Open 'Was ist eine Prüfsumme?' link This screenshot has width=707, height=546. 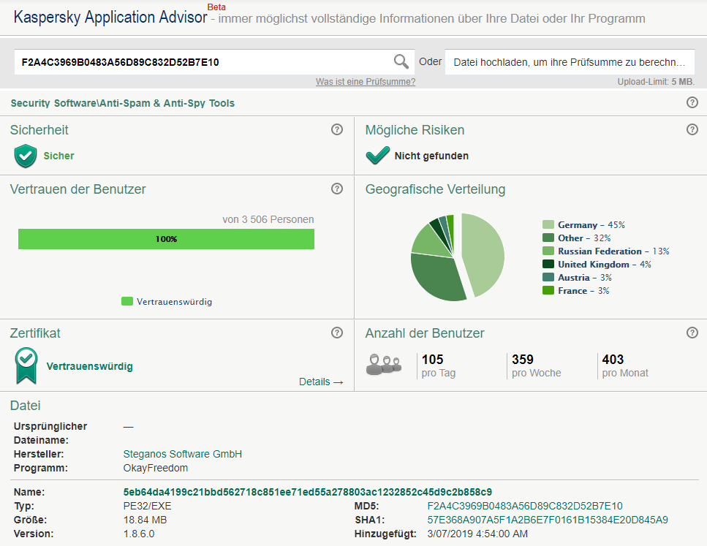pos(366,82)
